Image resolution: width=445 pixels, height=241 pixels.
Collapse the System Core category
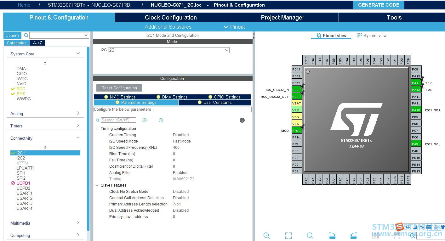(x=78, y=54)
